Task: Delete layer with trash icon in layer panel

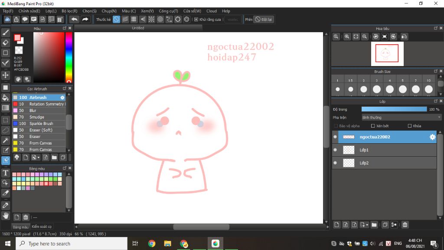Action: coord(405,225)
